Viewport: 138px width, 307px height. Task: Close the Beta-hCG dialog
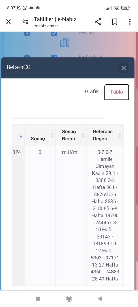[x=124, y=68]
